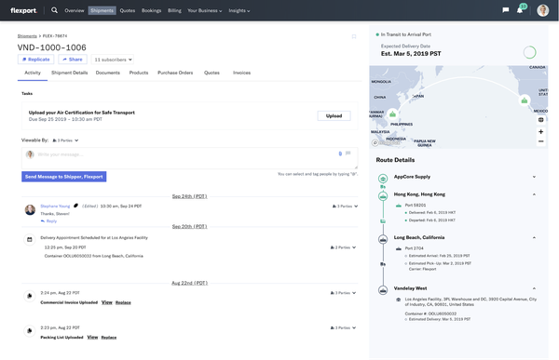Click the Hong Kong port route step icon
559x360 pixels.
point(383,196)
